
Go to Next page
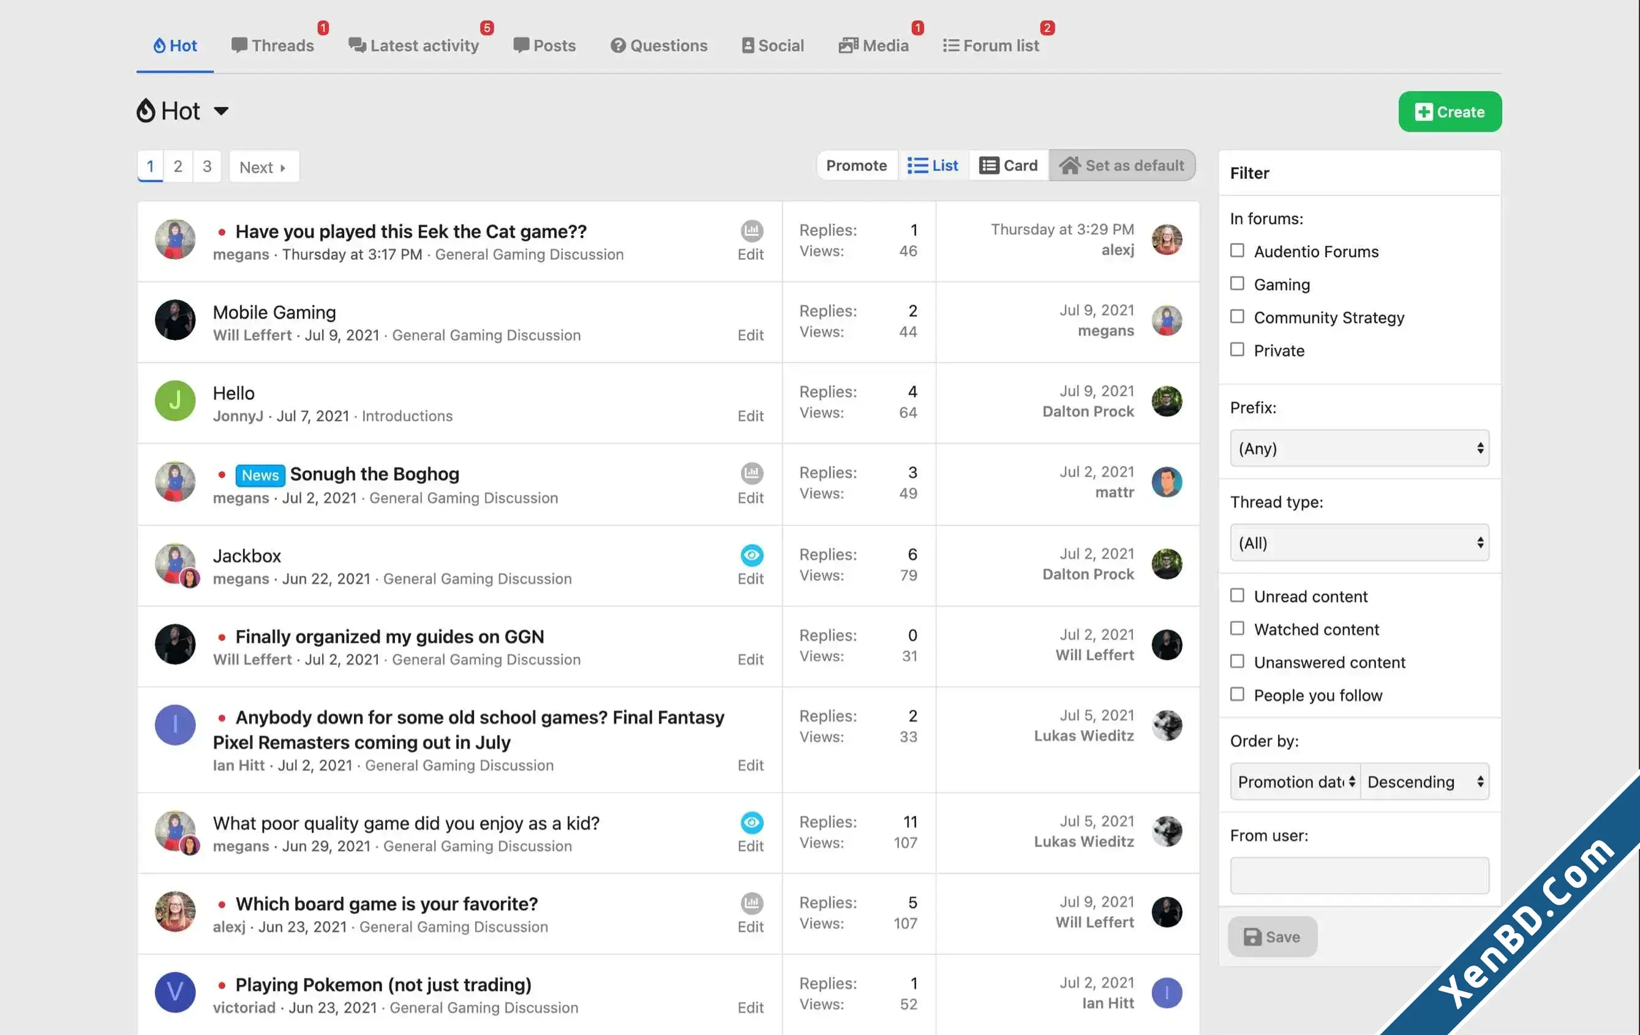[x=263, y=167]
